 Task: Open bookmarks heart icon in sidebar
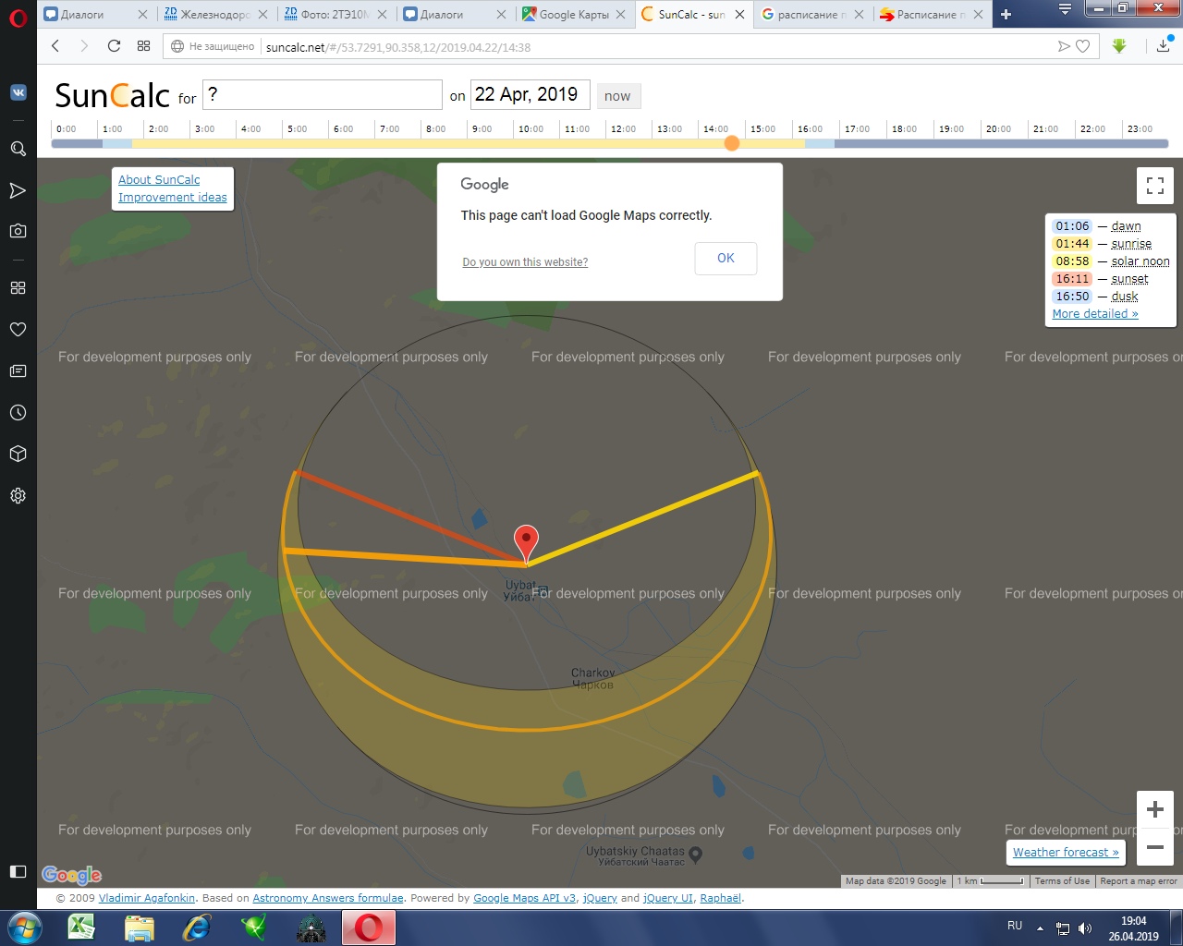[x=18, y=330]
